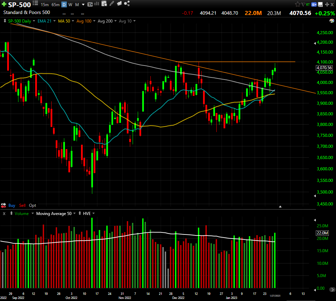Click the Avg 100 label
Screen dimensions: 336x301
[84, 21]
